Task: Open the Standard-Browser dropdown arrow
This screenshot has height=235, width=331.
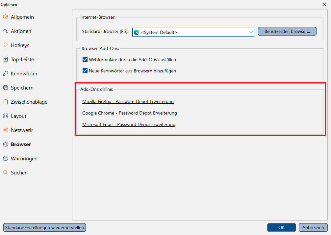Action: click(x=251, y=32)
